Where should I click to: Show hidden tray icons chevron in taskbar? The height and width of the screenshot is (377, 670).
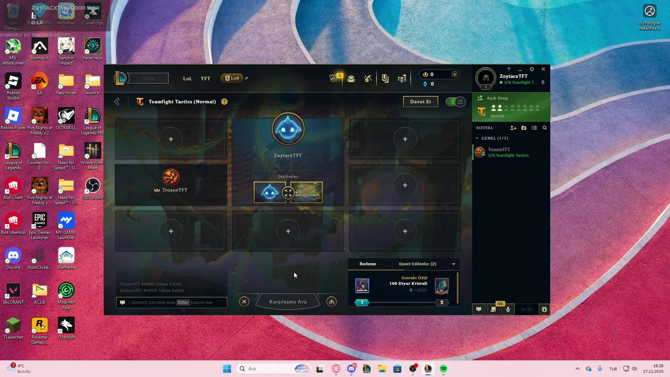pos(577,369)
